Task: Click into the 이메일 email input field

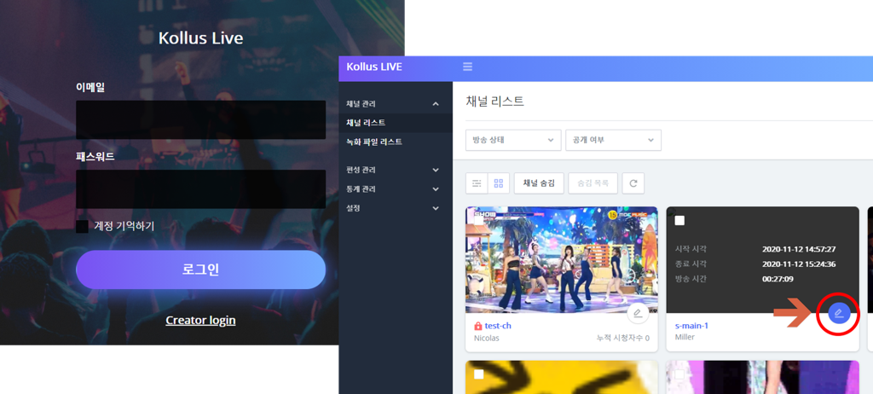Action: click(200, 119)
